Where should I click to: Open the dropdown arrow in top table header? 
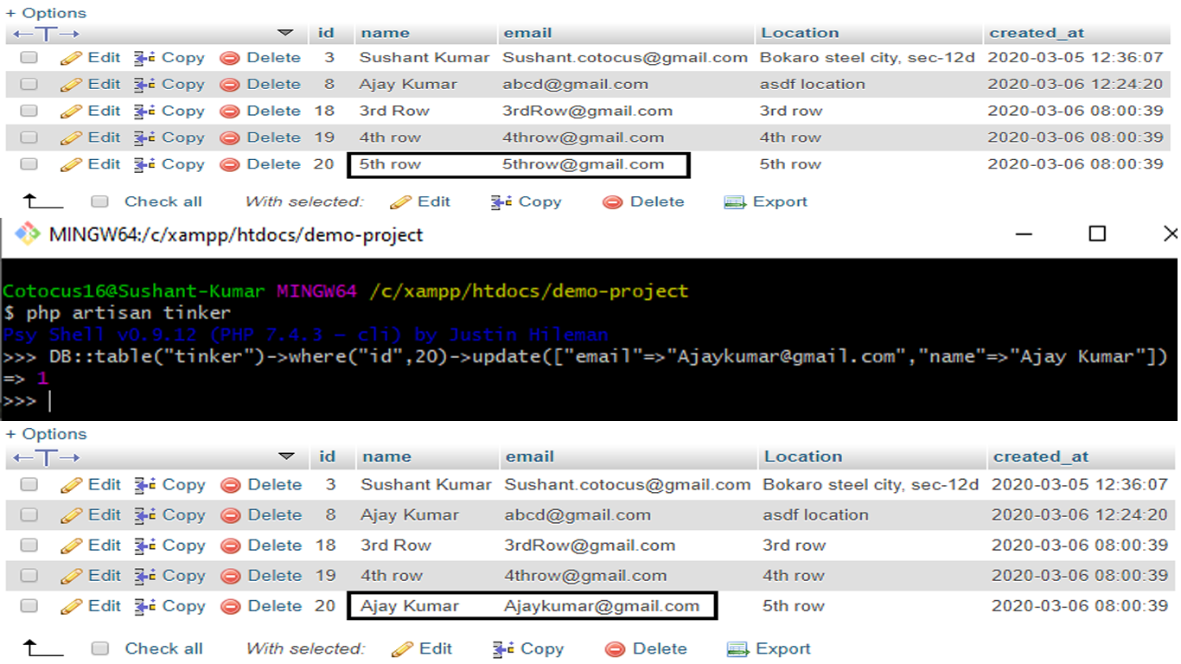pyautogui.click(x=285, y=33)
